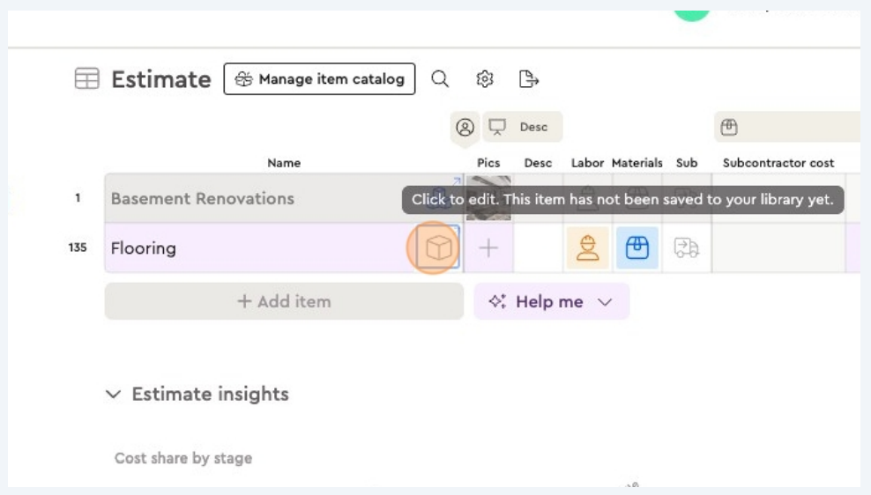Click the Add item button
The width and height of the screenshot is (871, 495).
click(x=284, y=301)
